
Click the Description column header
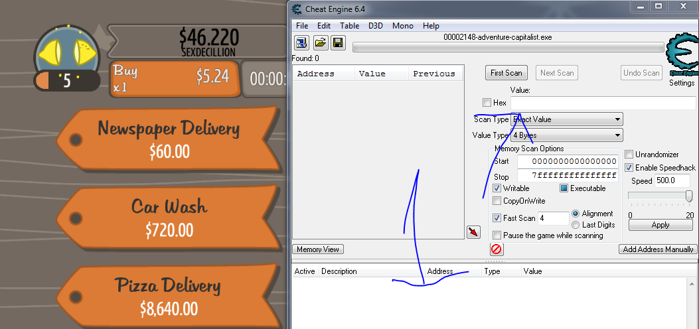(x=371, y=271)
